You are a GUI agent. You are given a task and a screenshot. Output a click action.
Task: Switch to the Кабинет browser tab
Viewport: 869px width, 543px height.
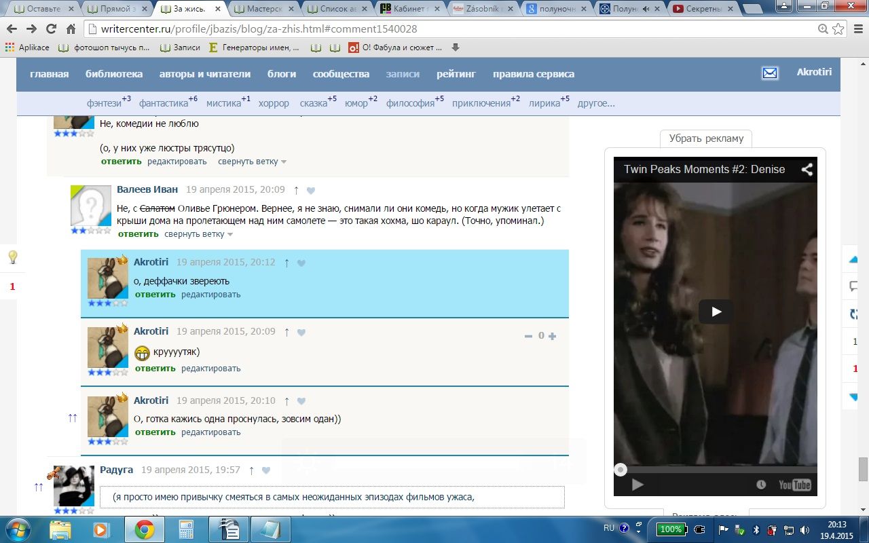(407, 9)
